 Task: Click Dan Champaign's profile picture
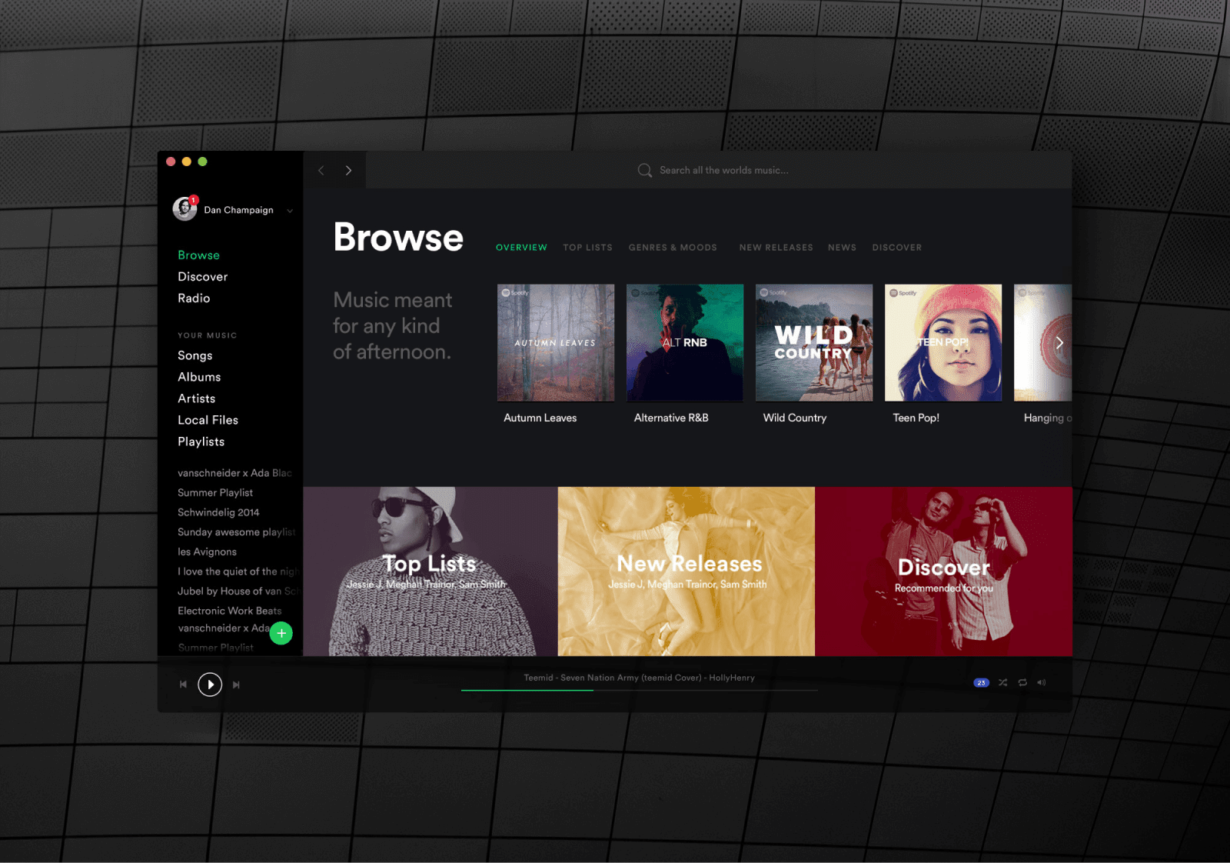184,209
